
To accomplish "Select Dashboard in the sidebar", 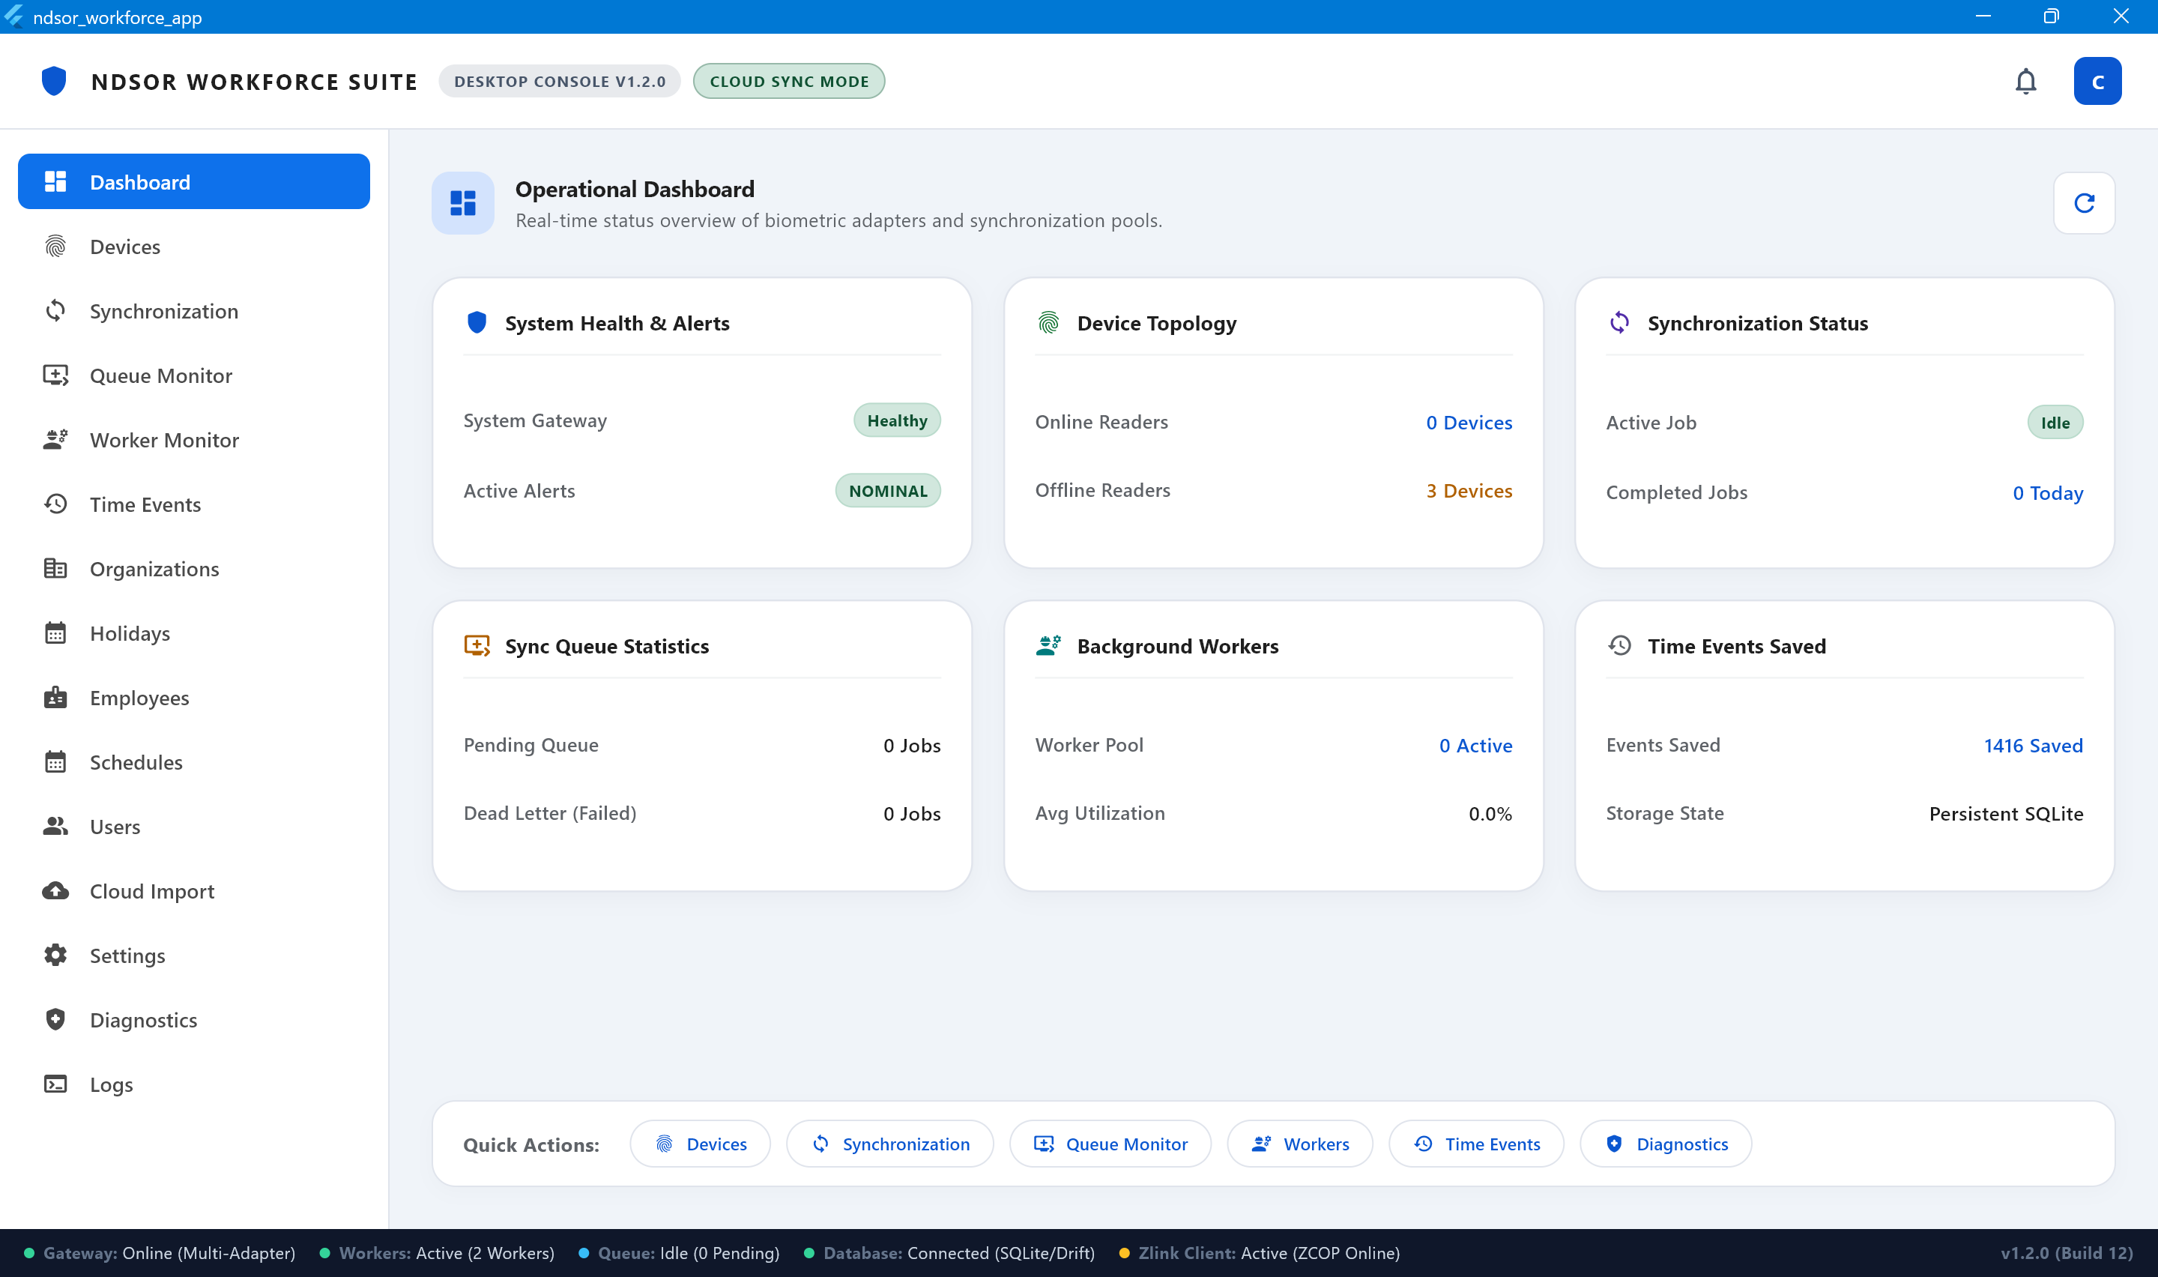I will click(193, 181).
